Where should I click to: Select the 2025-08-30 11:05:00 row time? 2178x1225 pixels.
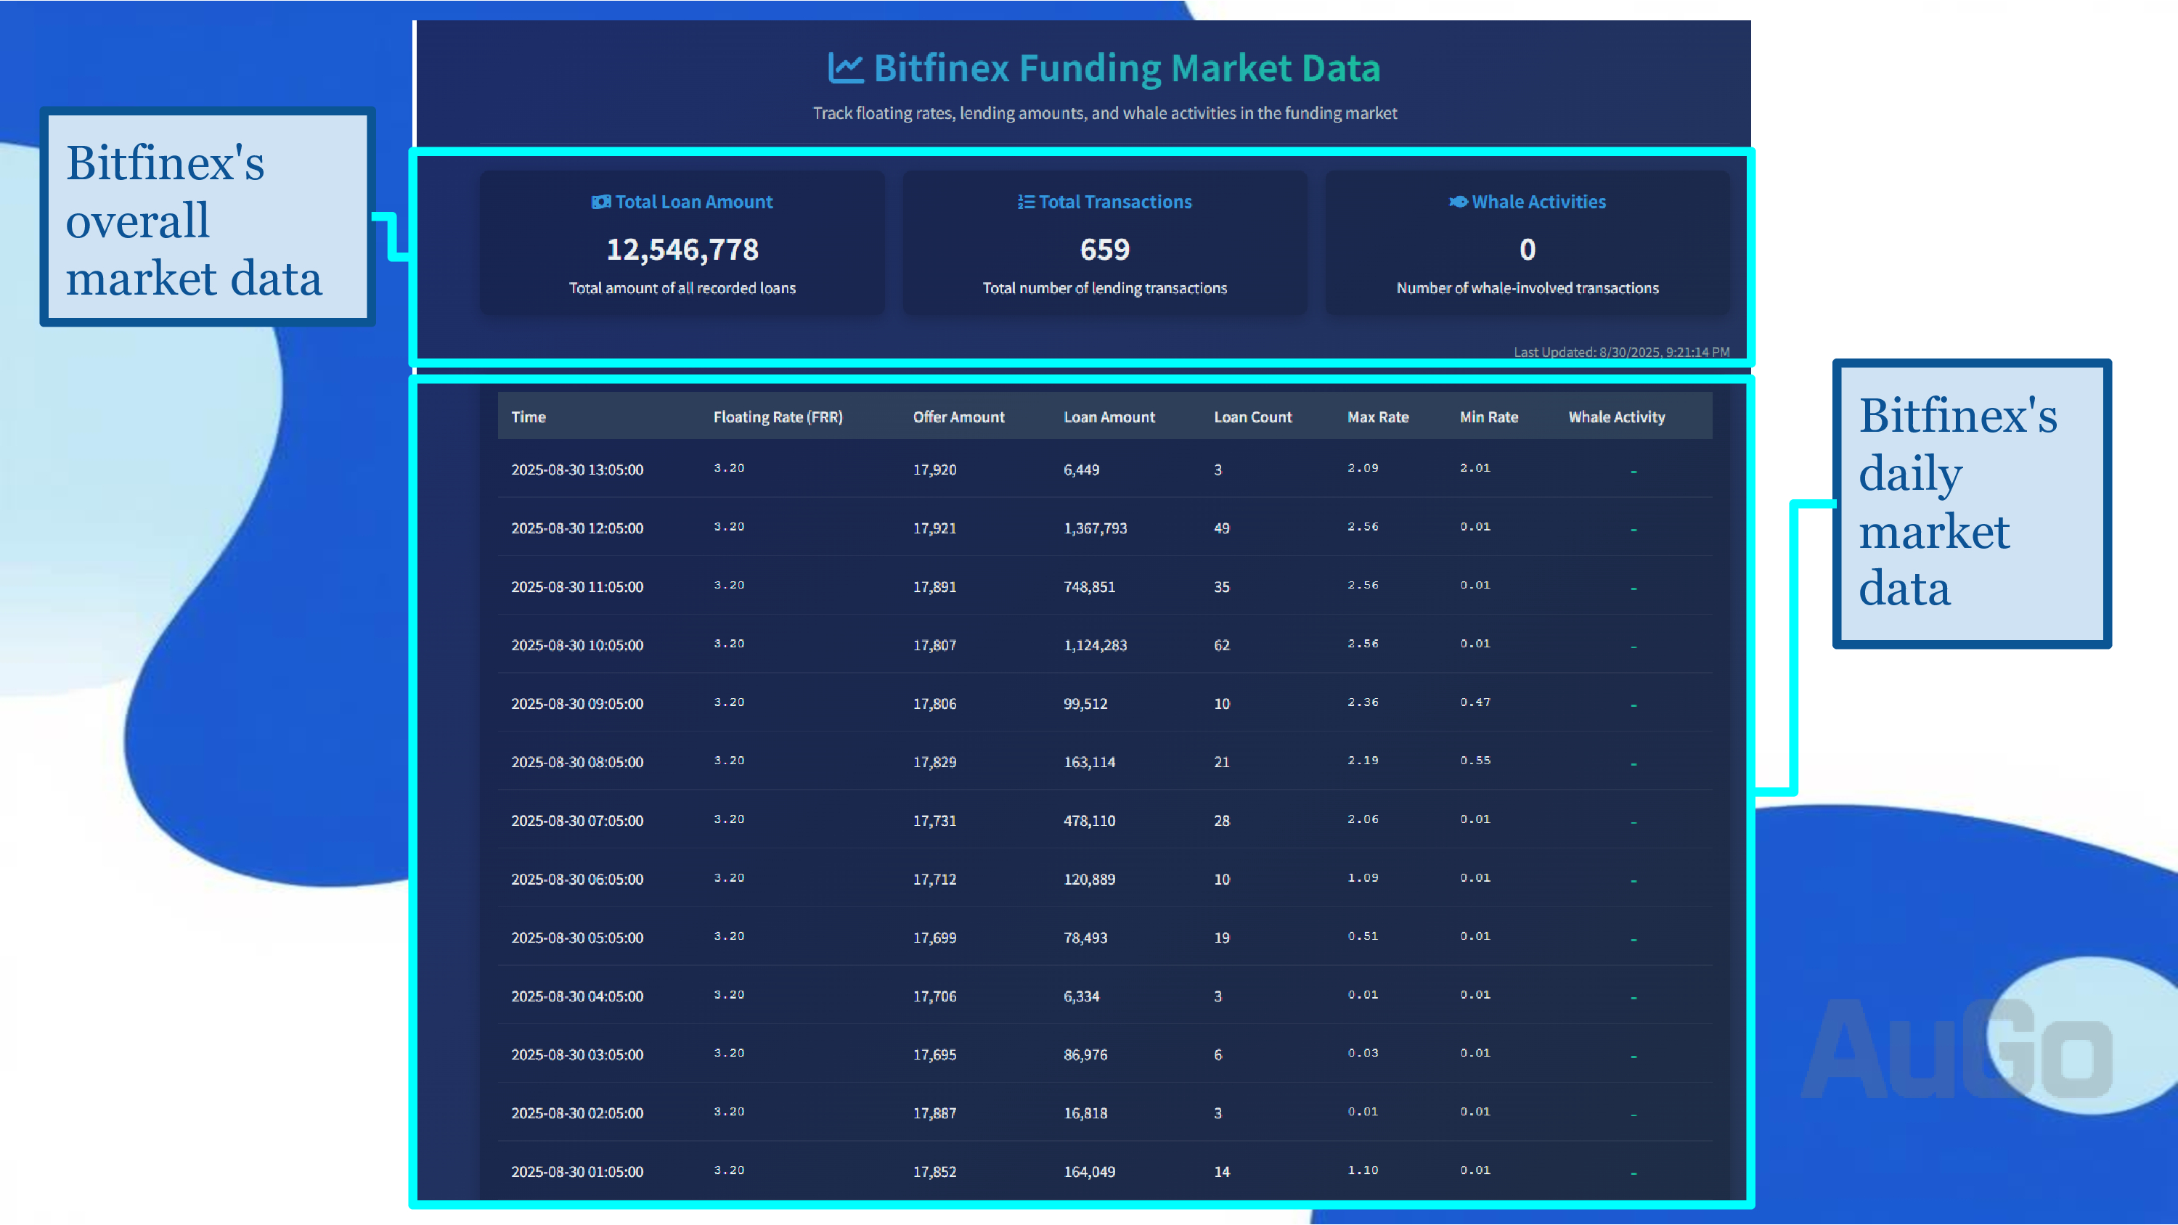tap(576, 586)
